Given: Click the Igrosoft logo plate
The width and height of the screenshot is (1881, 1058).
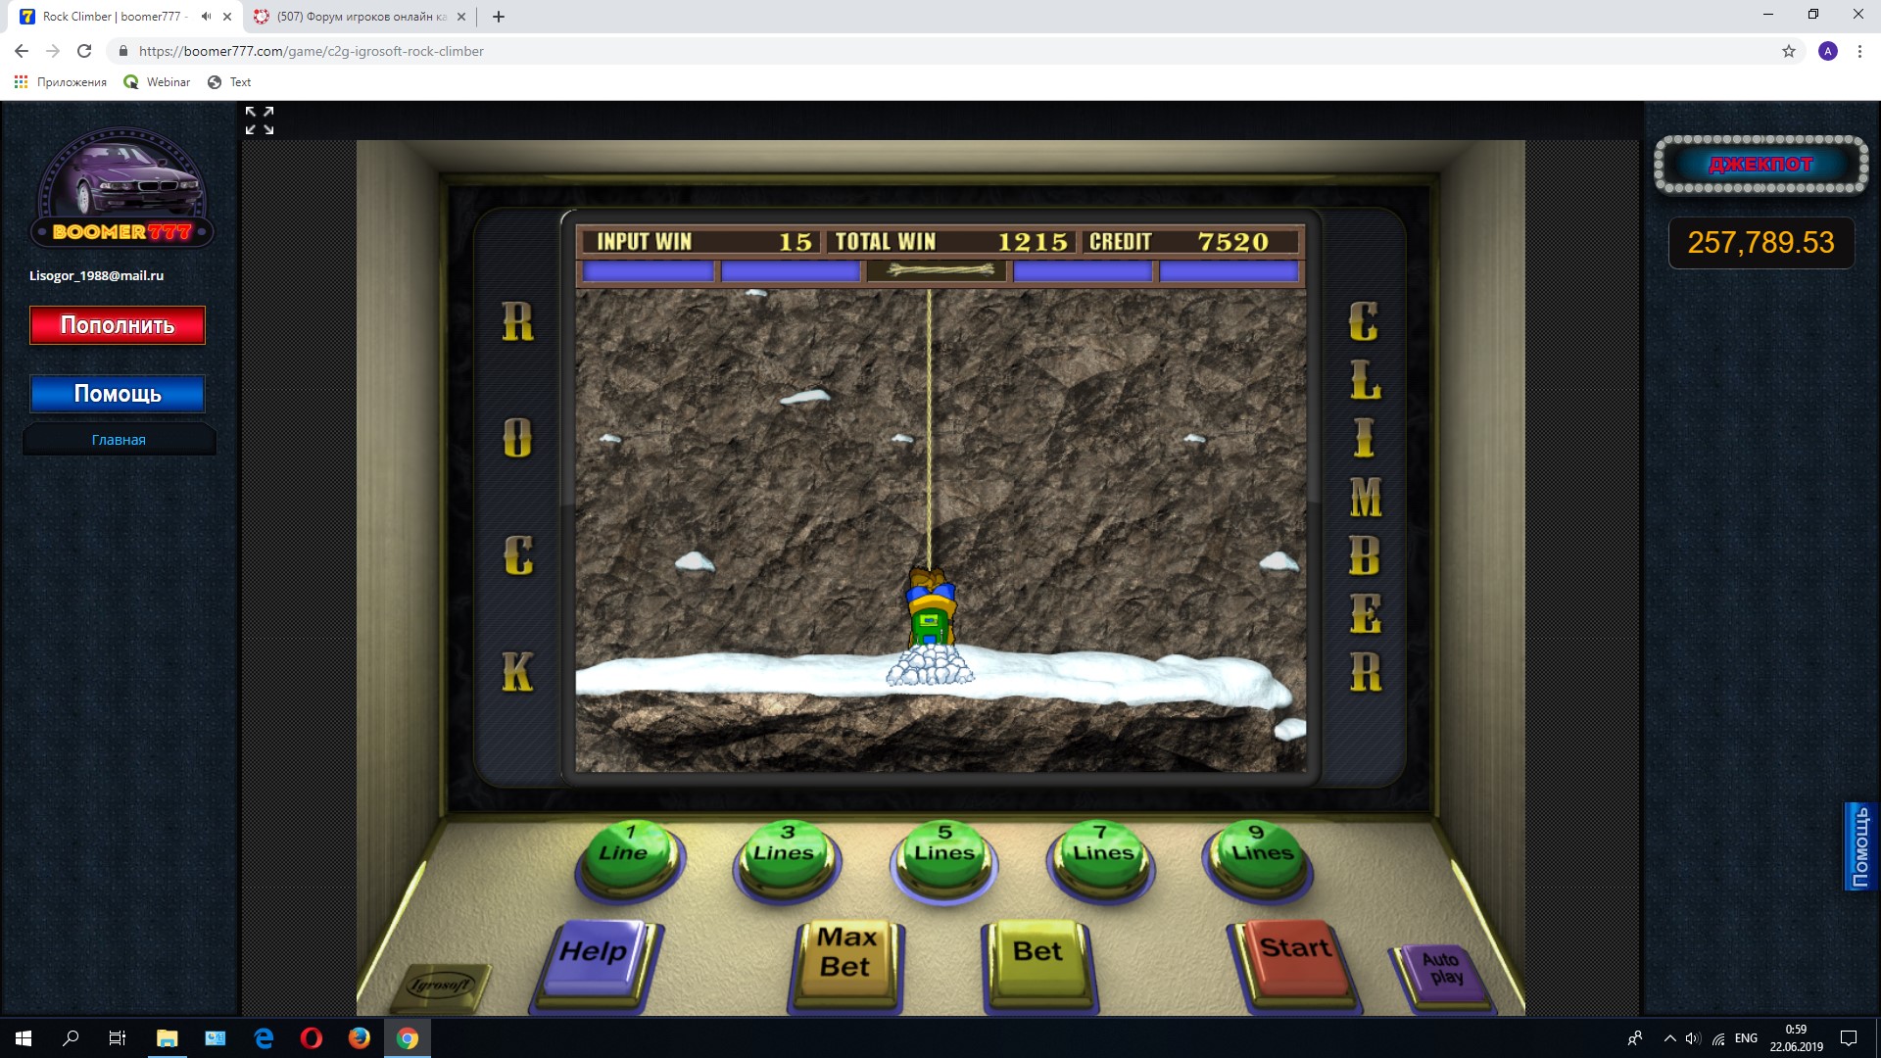Looking at the screenshot, I should click(x=440, y=985).
